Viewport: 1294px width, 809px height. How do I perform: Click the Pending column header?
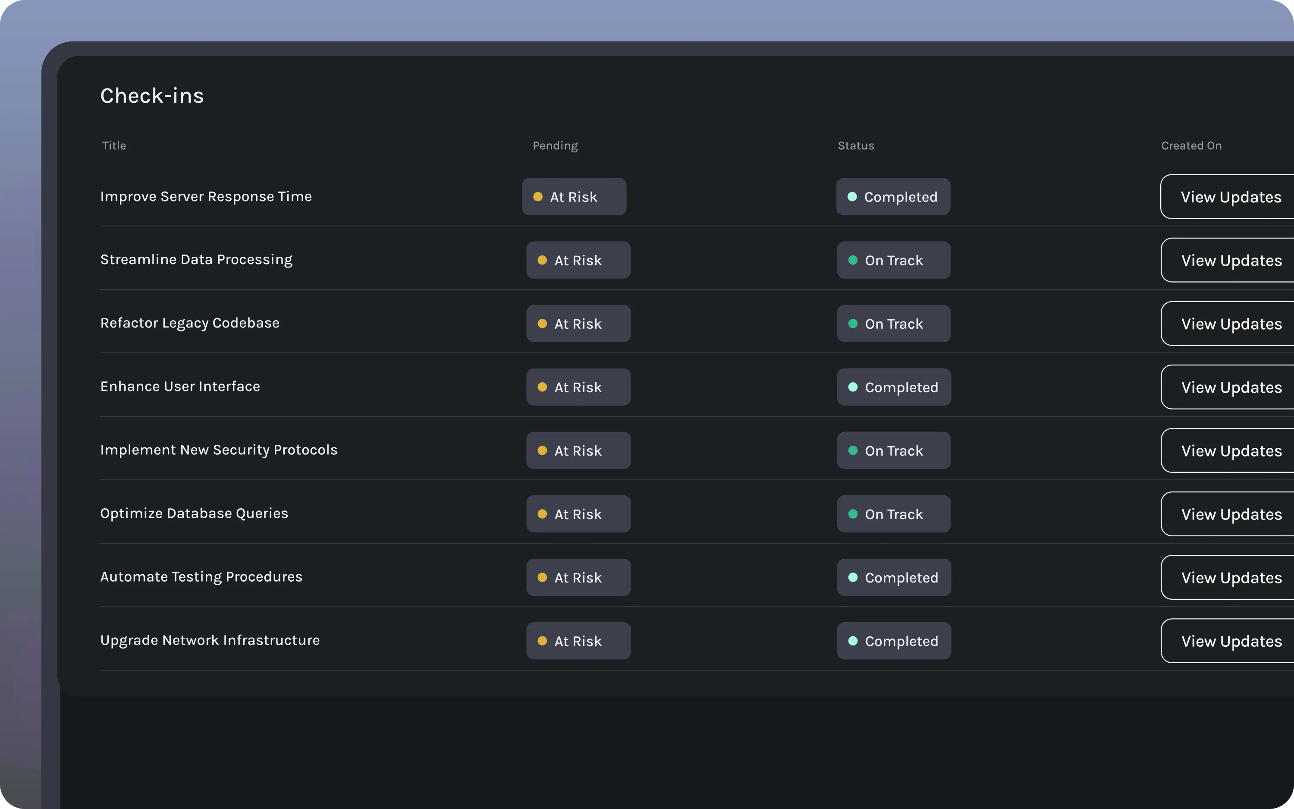[x=555, y=145]
